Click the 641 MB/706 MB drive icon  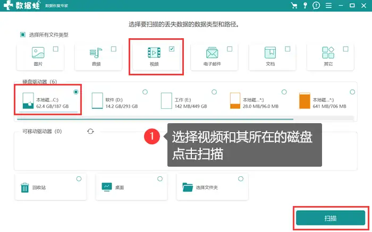click(x=305, y=101)
